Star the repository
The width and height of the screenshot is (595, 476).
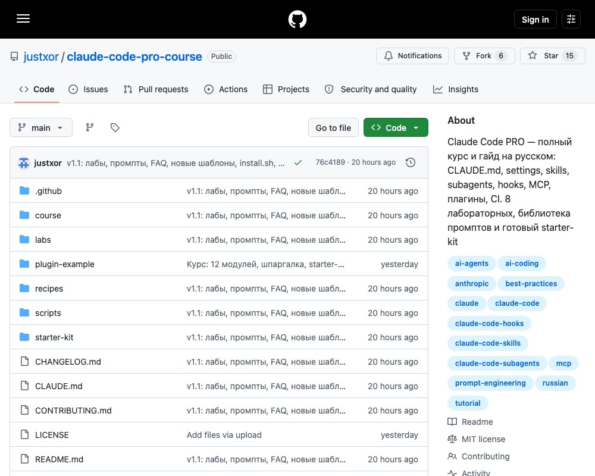(553, 56)
